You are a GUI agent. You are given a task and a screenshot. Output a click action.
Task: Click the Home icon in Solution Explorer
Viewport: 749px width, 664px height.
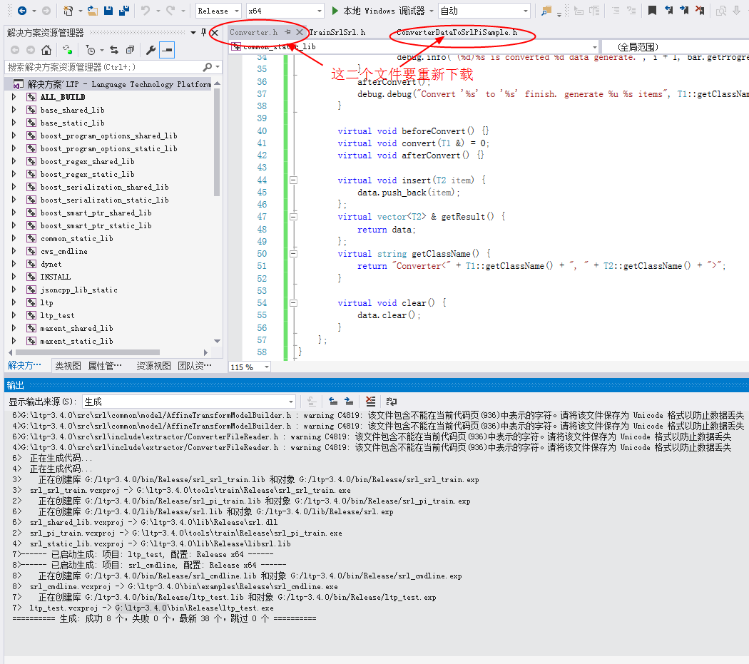[47, 49]
